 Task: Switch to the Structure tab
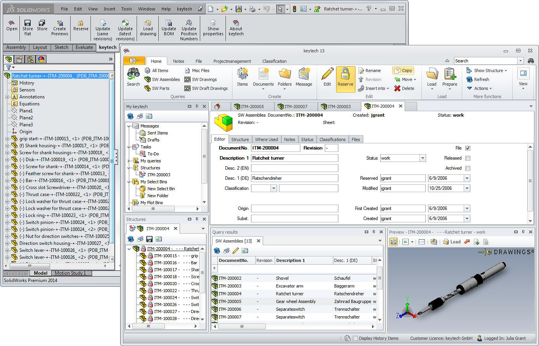click(240, 139)
